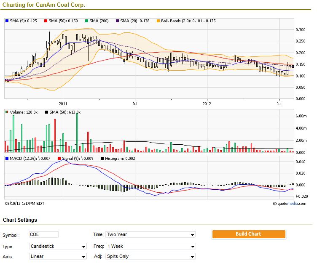The width and height of the screenshot is (317, 268).
Task: Click the red SMA (50) price legend swatch
Action: 46,21
